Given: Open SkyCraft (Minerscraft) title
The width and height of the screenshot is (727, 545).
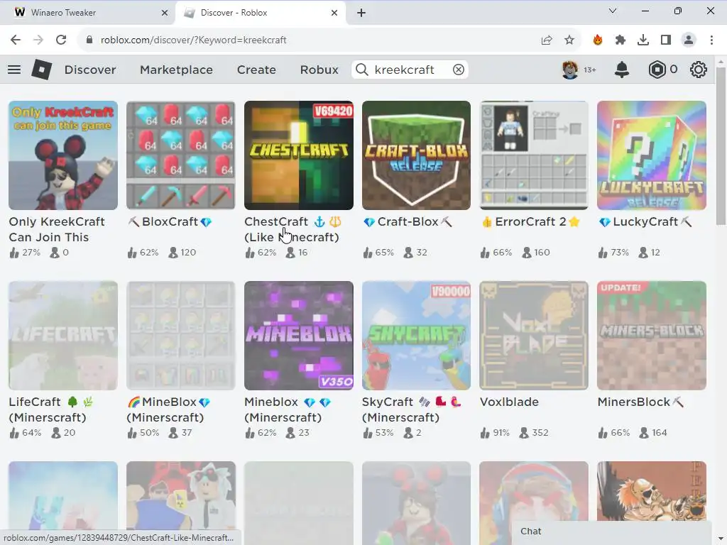Looking at the screenshot, I should [411, 409].
